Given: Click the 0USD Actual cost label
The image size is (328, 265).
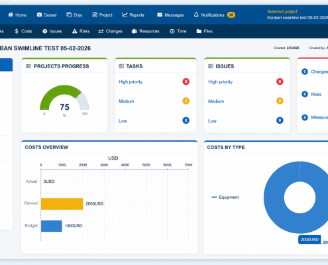Looking at the screenshot, I should pyautogui.click(x=49, y=182).
